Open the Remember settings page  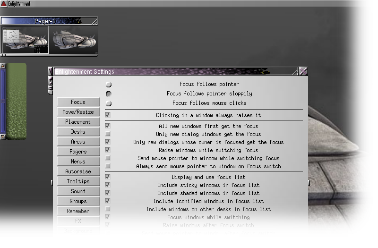(78, 211)
